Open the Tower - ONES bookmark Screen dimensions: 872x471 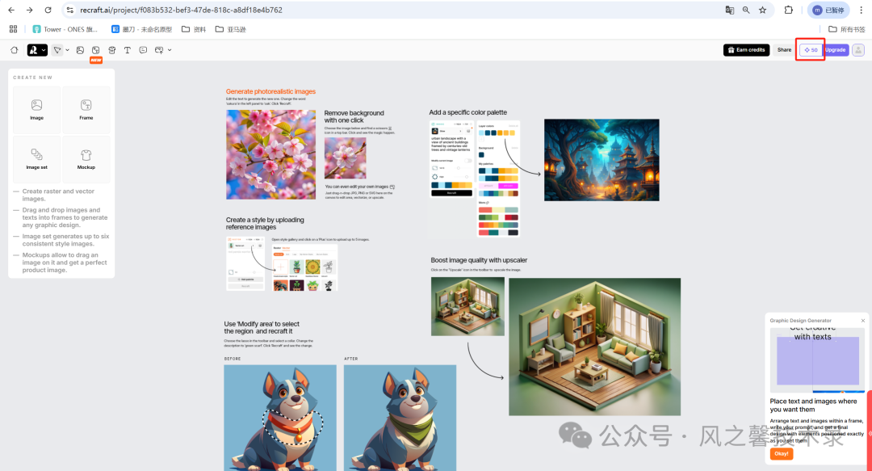[x=65, y=29]
